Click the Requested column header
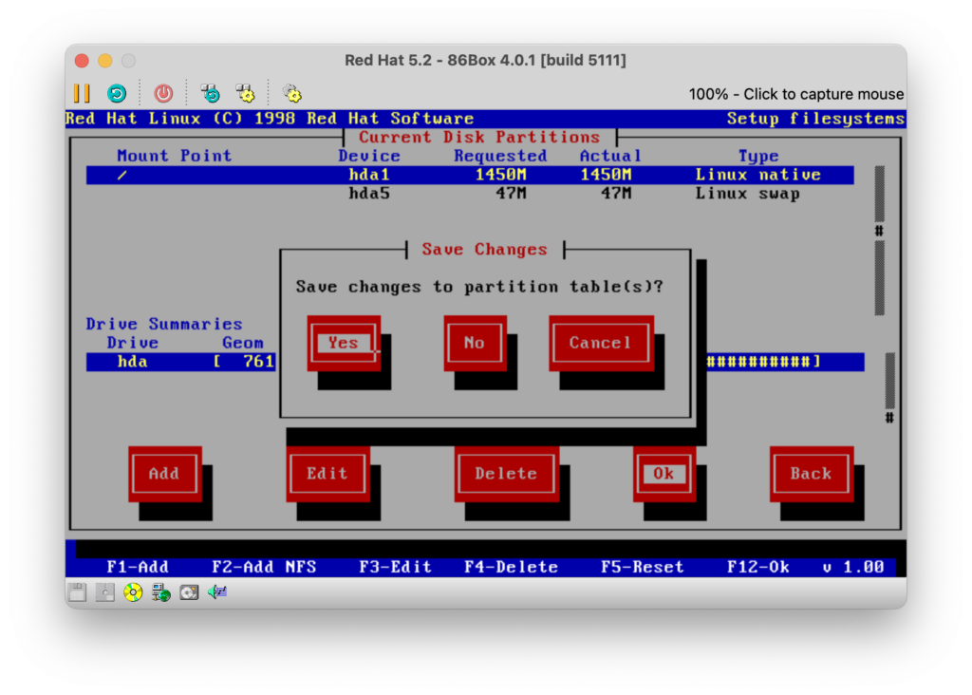 501,156
